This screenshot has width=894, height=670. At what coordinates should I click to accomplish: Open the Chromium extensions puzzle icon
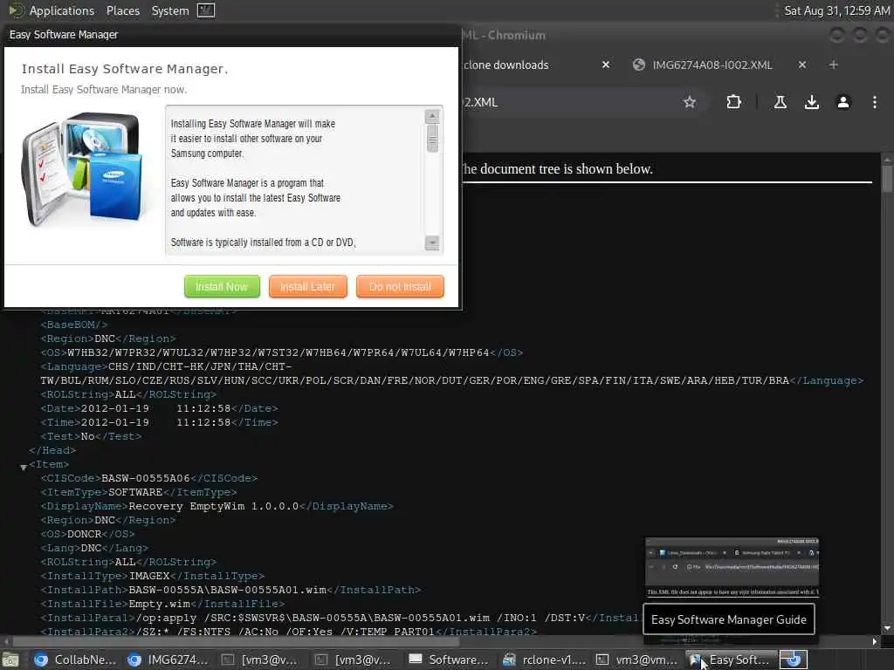(x=733, y=102)
